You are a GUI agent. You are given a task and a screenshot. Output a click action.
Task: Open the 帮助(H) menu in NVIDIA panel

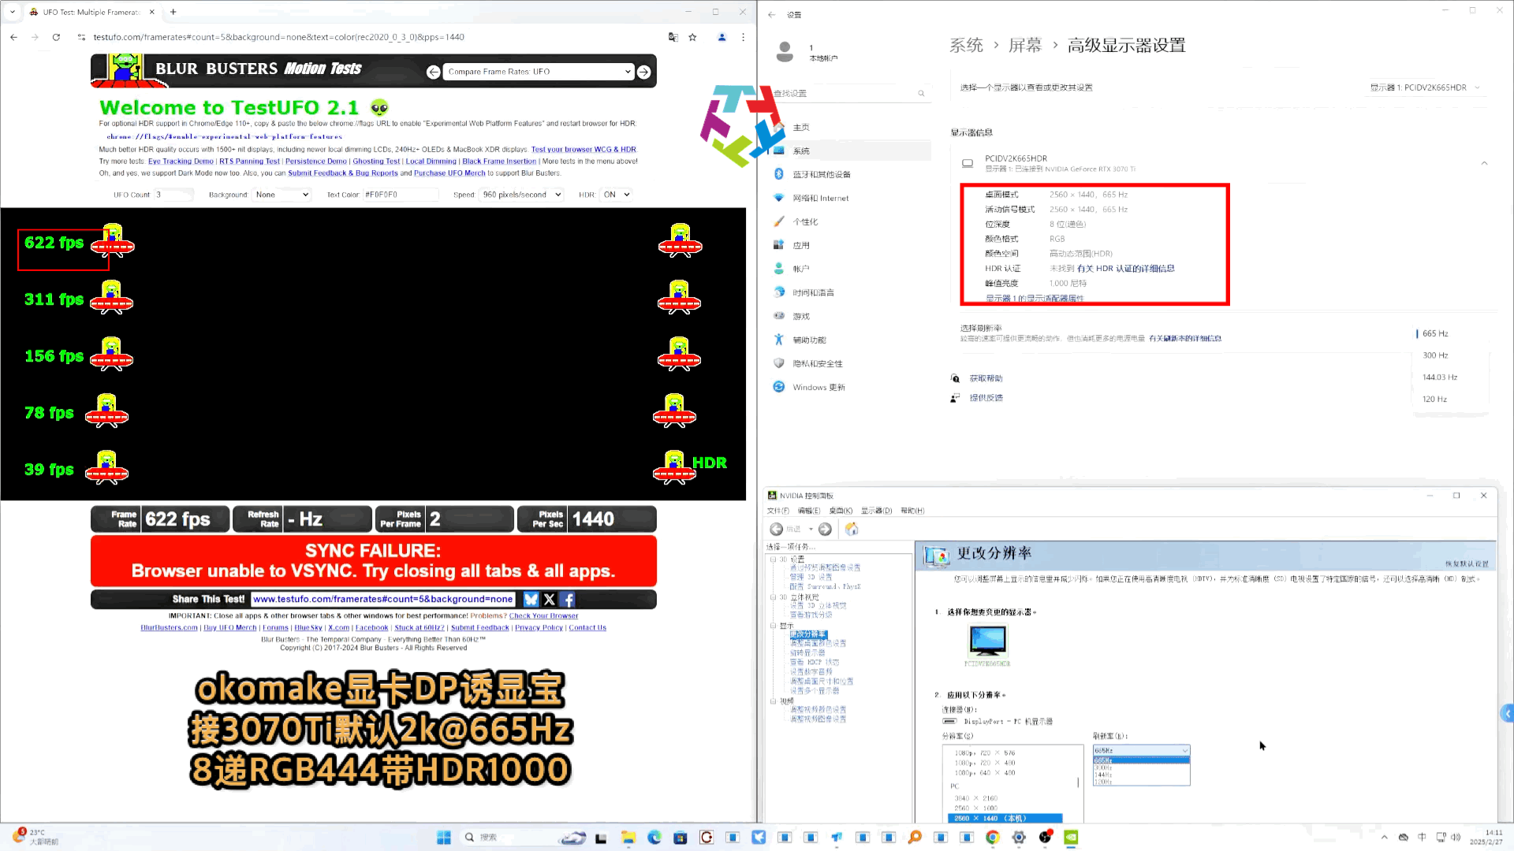pos(912,511)
